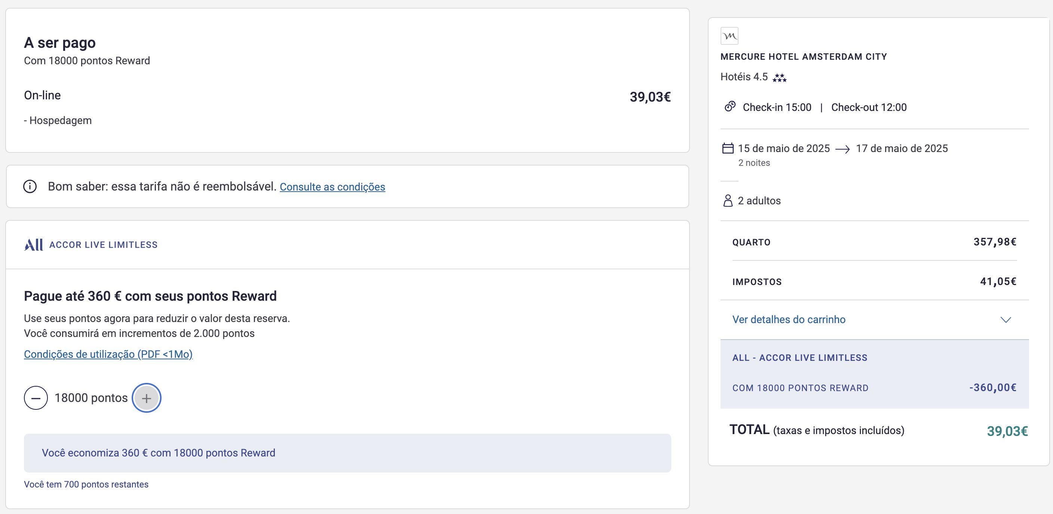Viewport: 1053px width, 514px height.
Task: Click the 17 de maio de 2025 date
Action: [x=902, y=148]
